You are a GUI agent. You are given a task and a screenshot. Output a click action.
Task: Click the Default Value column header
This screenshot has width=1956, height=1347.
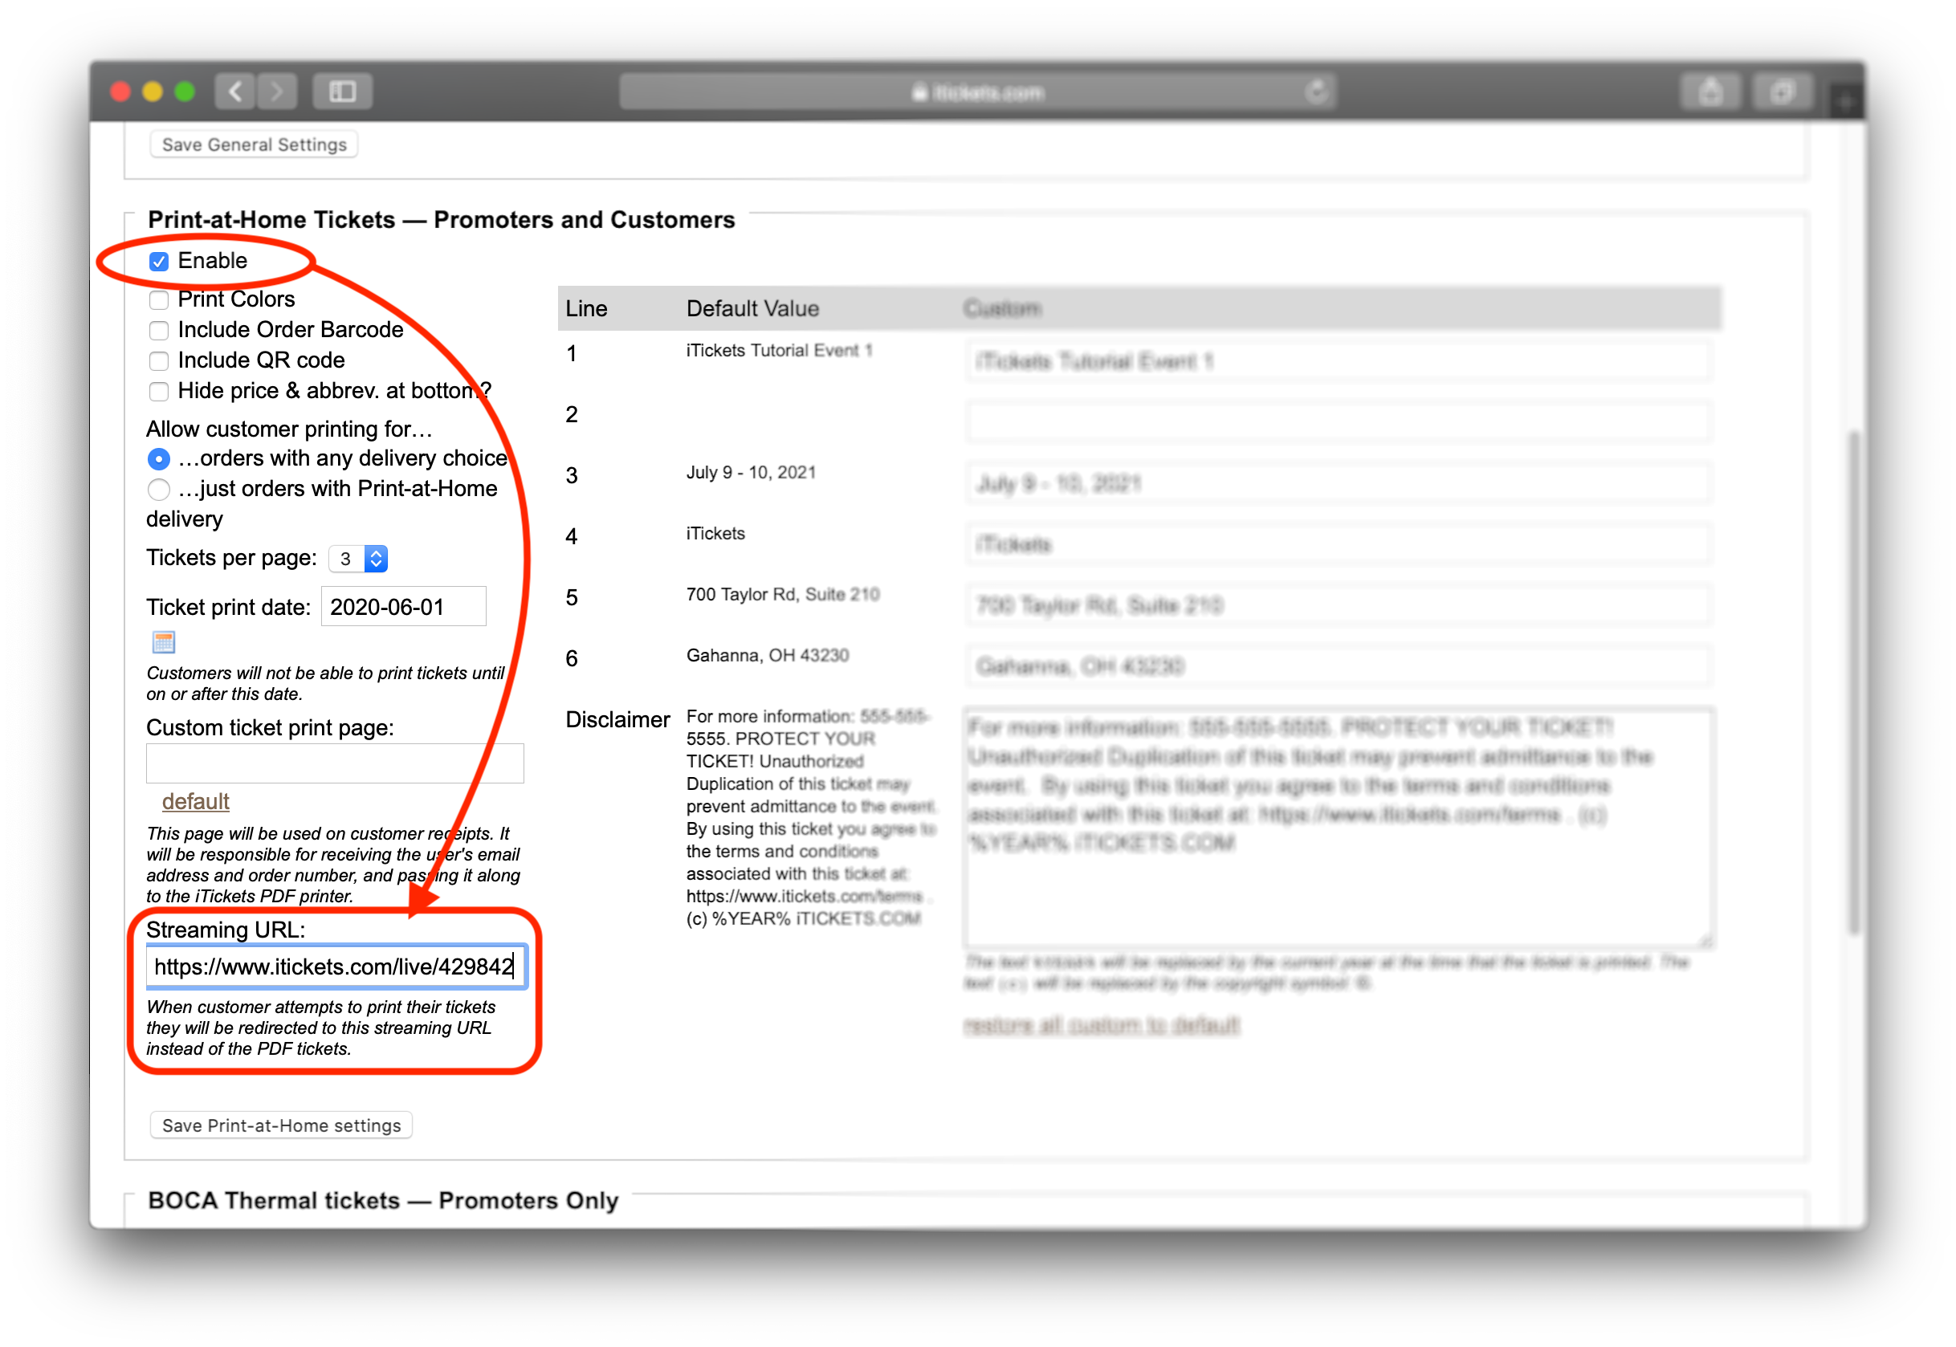(752, 309)
